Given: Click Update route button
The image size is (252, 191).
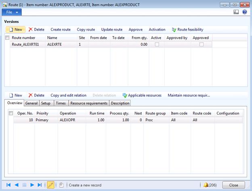Looking at the screenshot, I should click(x=112, y=29).
